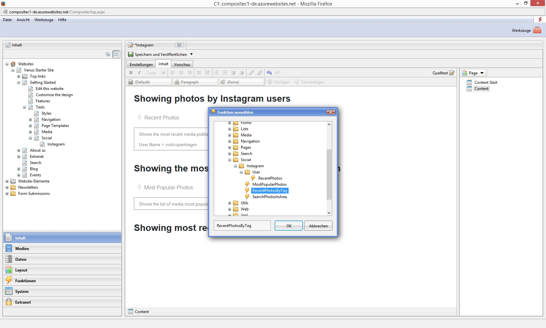Toggle bold formatting in editor toolbar

click(131, 73)
